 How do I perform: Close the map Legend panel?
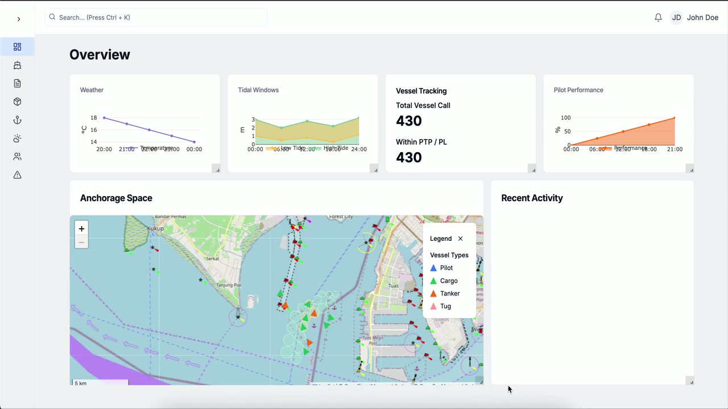coord(460,239)
